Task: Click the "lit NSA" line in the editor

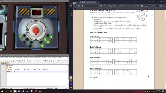Action: (x=11, y=72)
